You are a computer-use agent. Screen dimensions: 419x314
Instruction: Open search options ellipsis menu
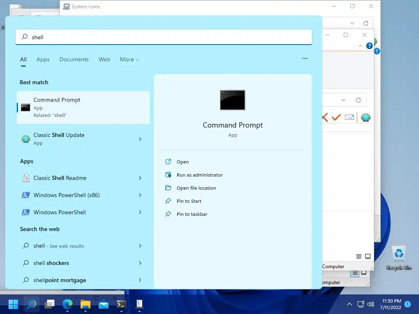point(304,58)
